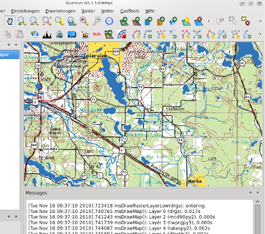Roll up the window with title bar down-chevron
Image resolution: width=265 pixels, height=234 pixels.
242,3
